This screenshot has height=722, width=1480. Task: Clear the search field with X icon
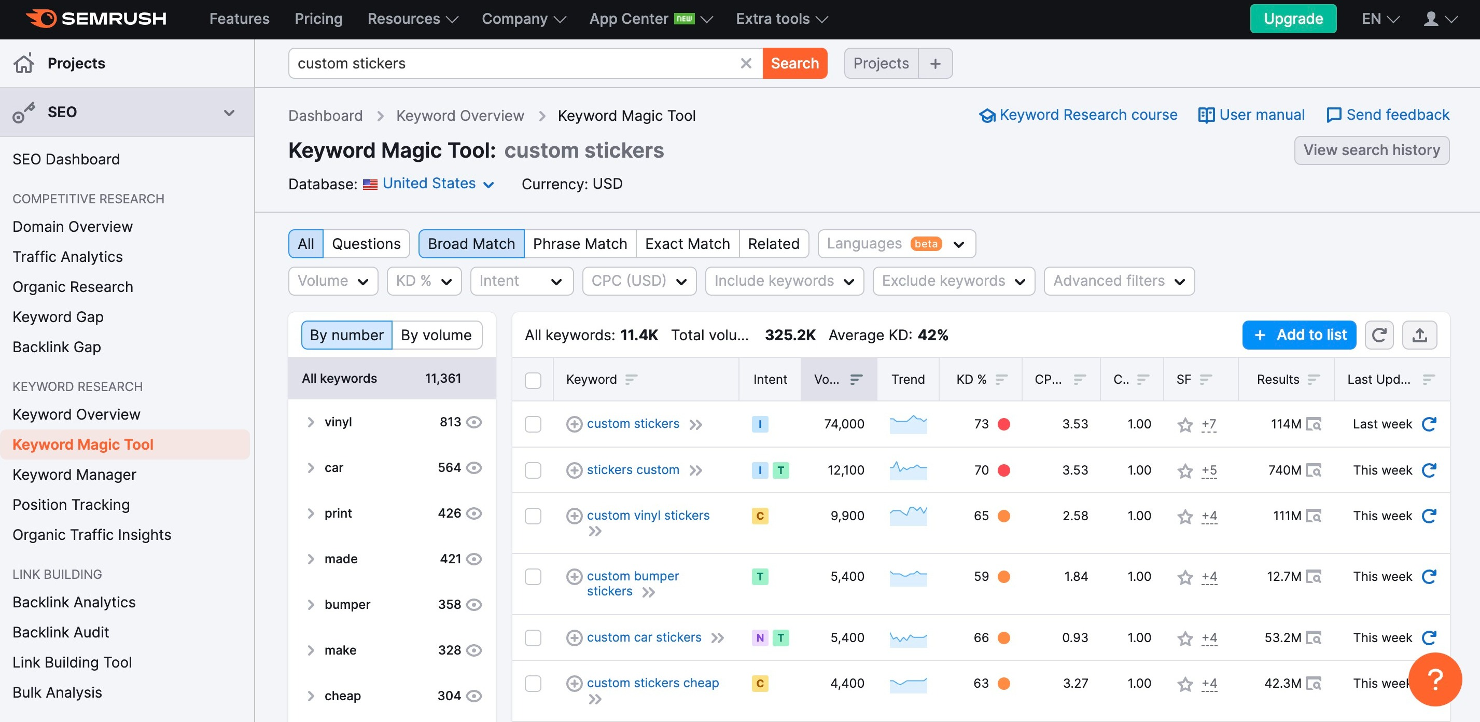pyautogui.click(x=746, y=63)
